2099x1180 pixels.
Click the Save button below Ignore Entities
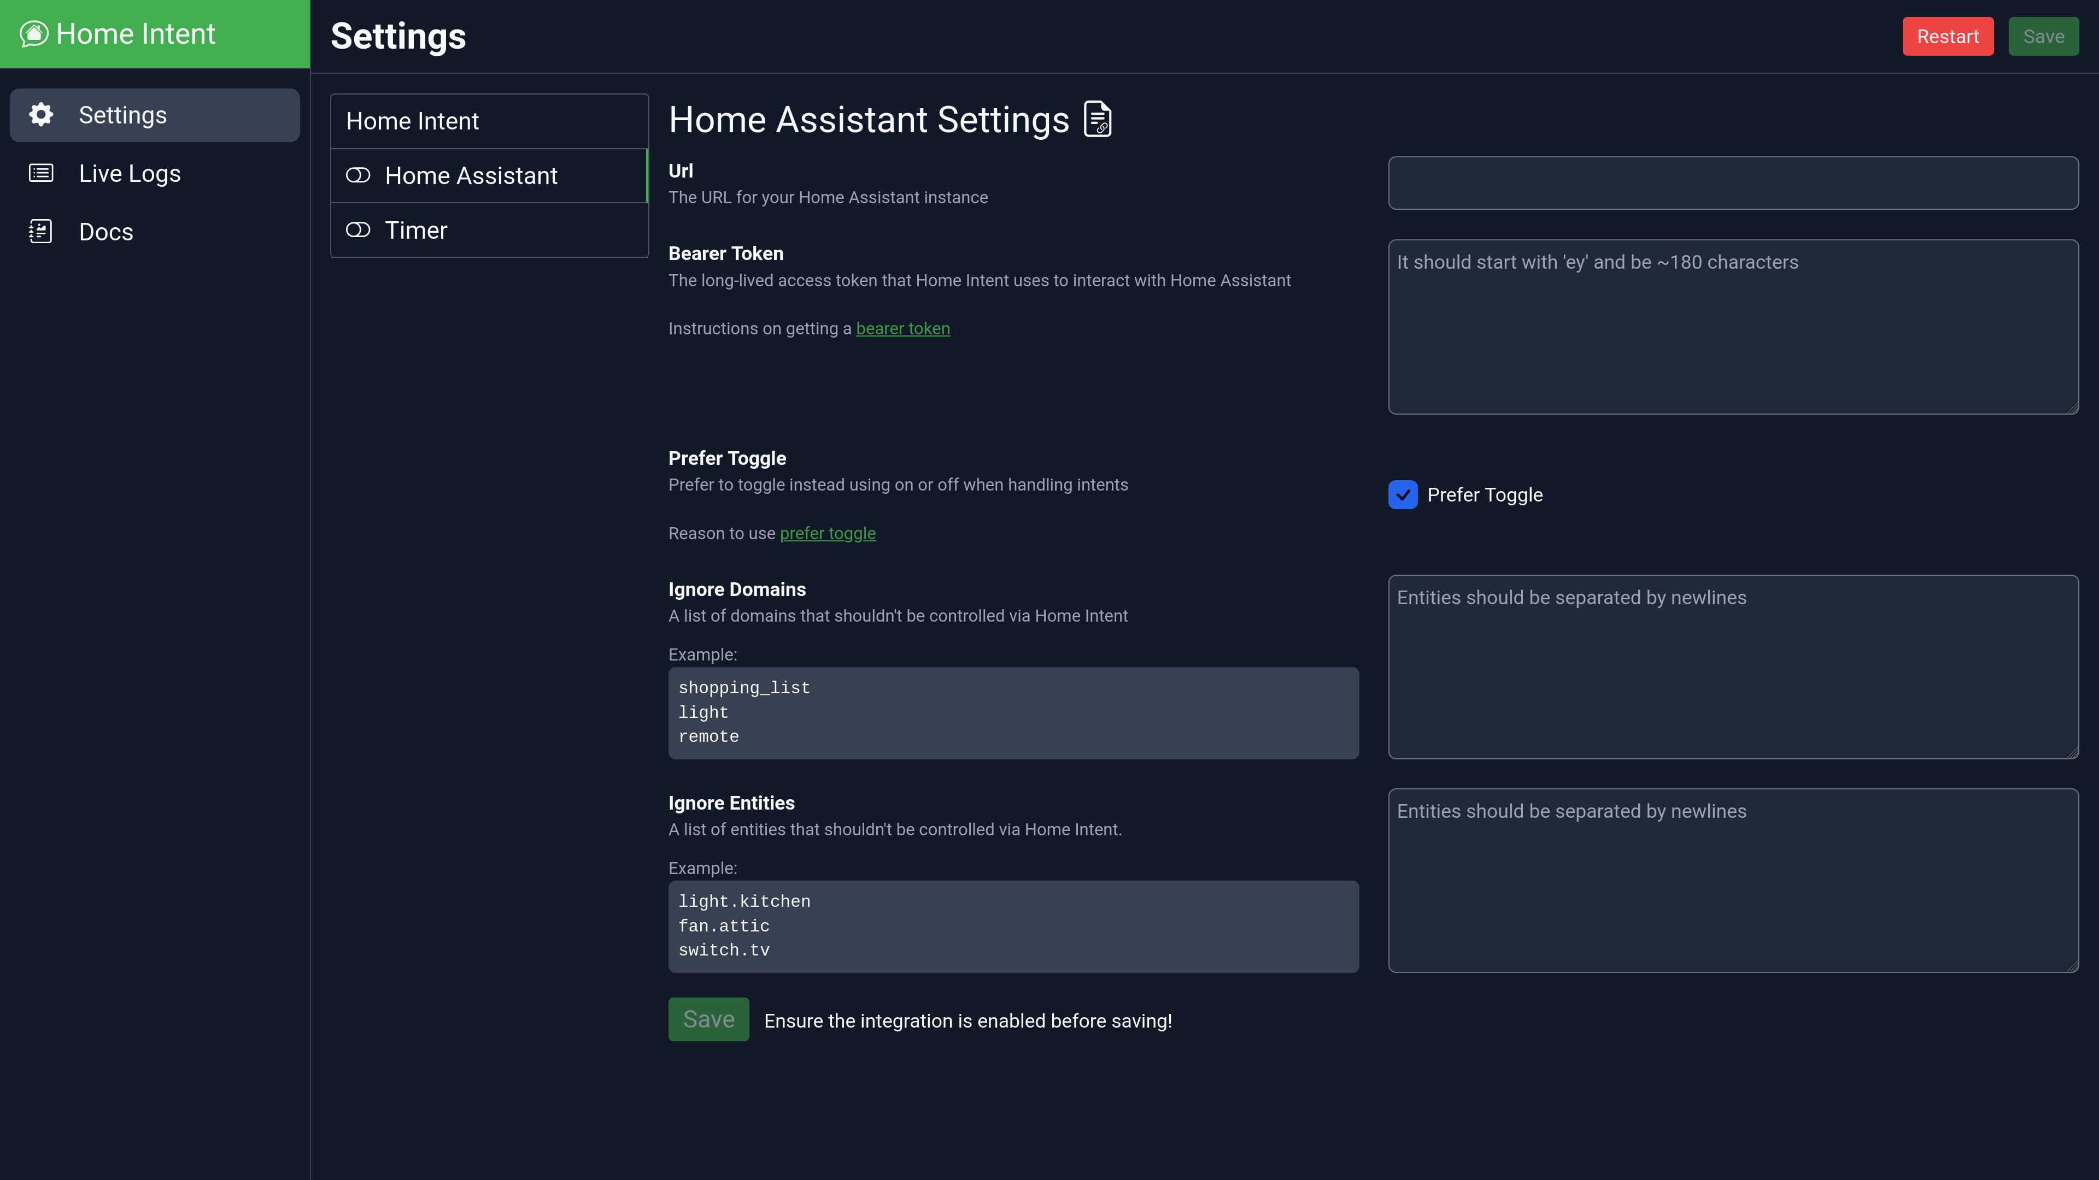click(707, 1019)
